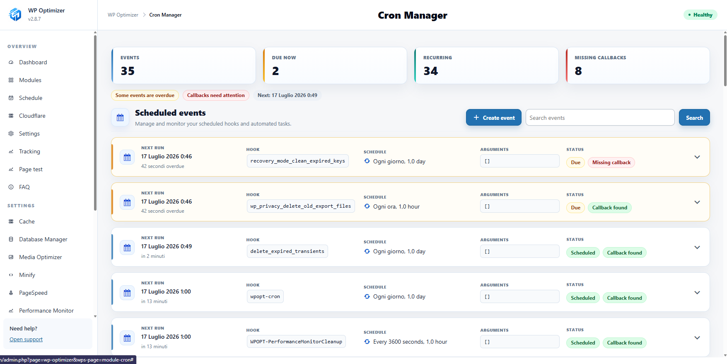Expand the wp_privacy_delete_old_export_files event row
The height and width of the screenshot is (364, 727).
click(x=697, y=202)
